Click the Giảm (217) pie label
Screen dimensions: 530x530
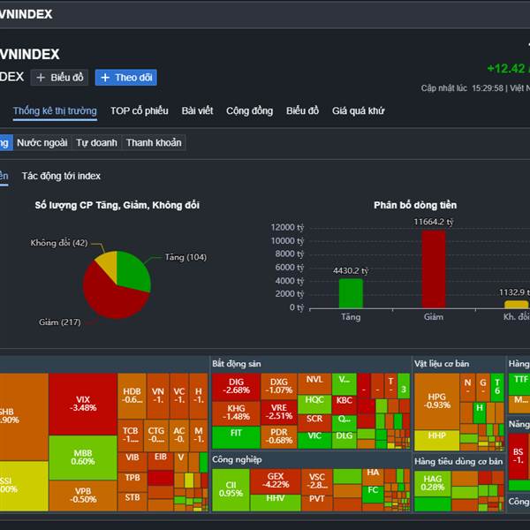click(x=60, y=322)
